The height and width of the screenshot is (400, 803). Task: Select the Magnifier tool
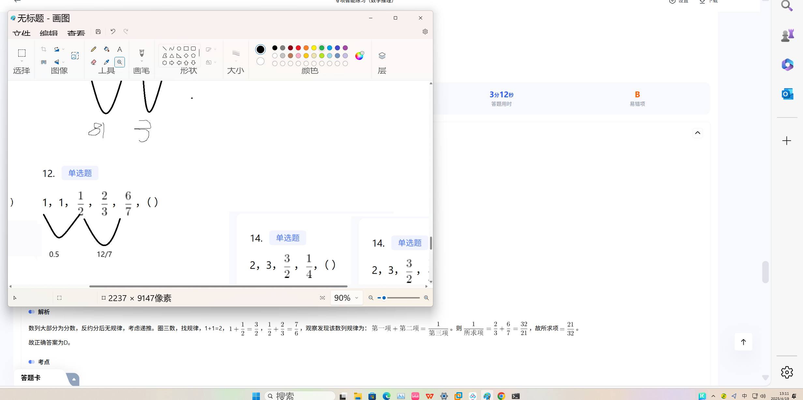(120, 62)
